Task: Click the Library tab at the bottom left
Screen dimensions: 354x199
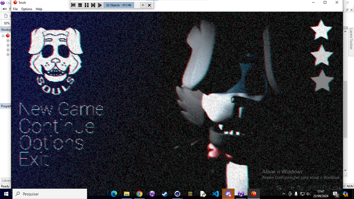Action: [x=6, y=181]
